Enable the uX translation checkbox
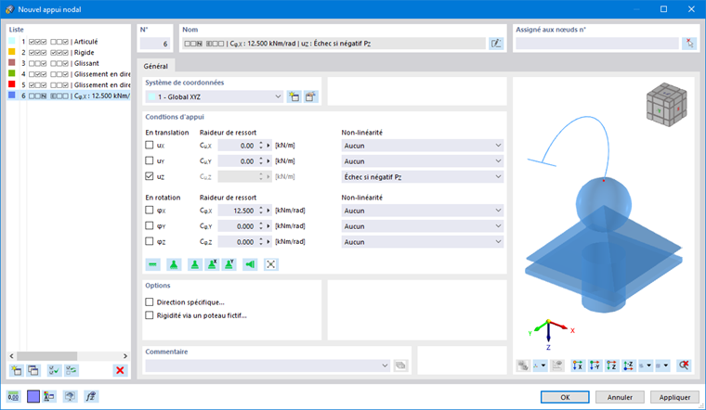The width and height of the screenshot is (706, 410). click(x=150, y=146)
